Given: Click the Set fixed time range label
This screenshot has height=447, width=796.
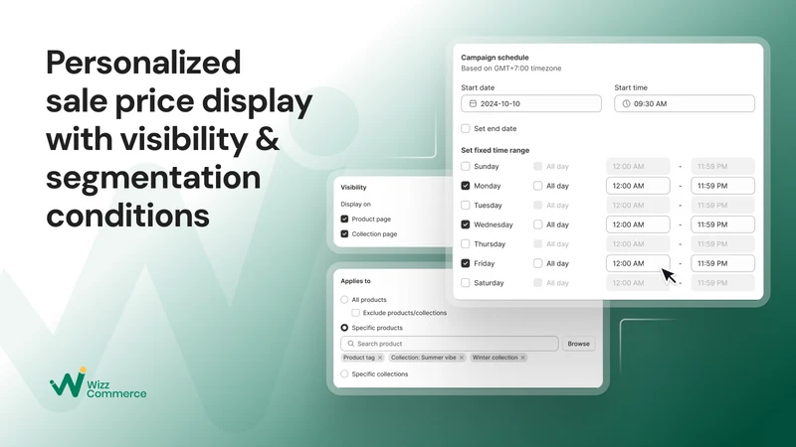Looking at the screenshot, I should (495, 150).
